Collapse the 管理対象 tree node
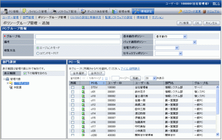 [4, 79]
